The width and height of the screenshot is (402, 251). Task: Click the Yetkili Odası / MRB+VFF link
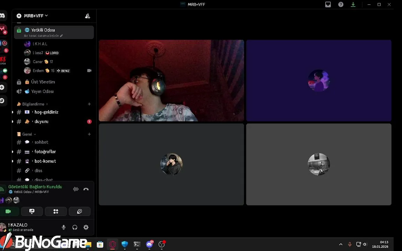pos(31,192)
